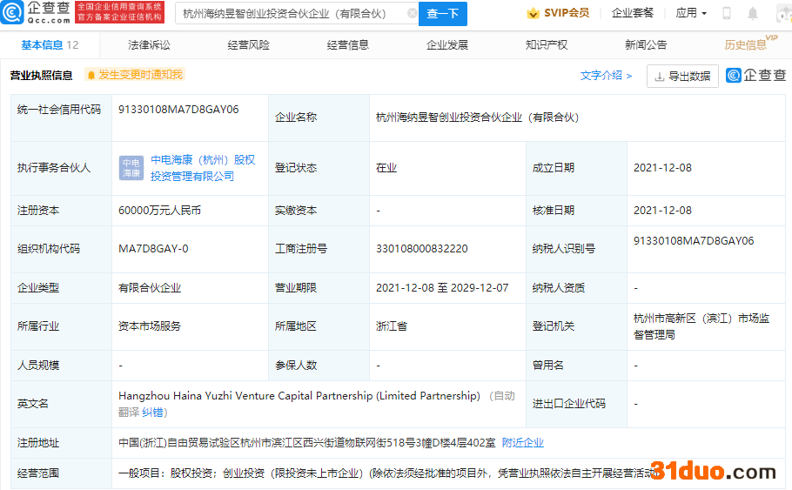Viewport: 792px width, 490px height.
Task: Open notifications bell icon
Action: click(x=753, y=13)
